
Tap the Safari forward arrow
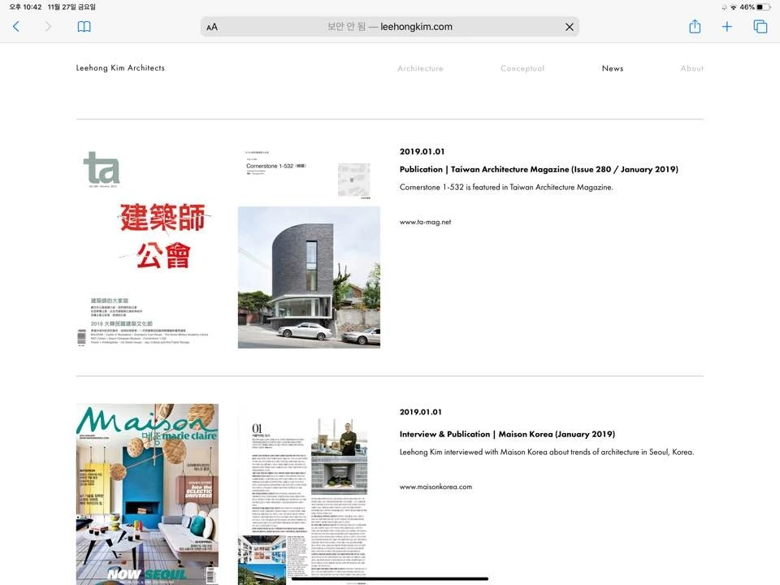[x=48, y=27]
